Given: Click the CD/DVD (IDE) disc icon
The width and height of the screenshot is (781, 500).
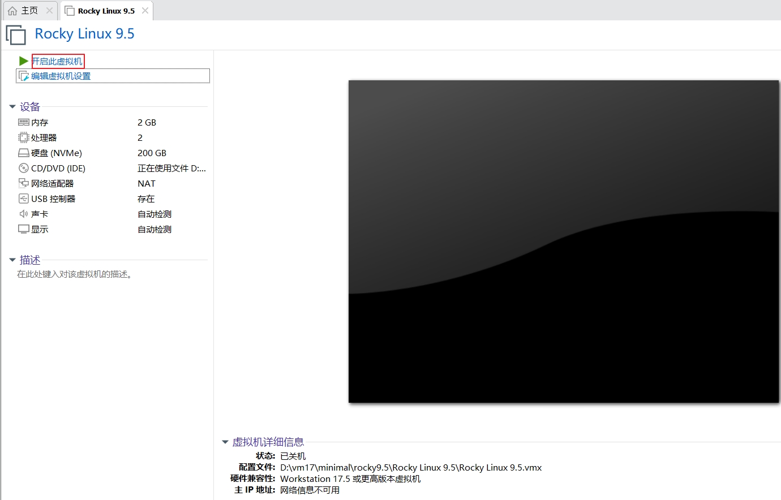Looking at the screenshot, I should [x=24, y=168].
